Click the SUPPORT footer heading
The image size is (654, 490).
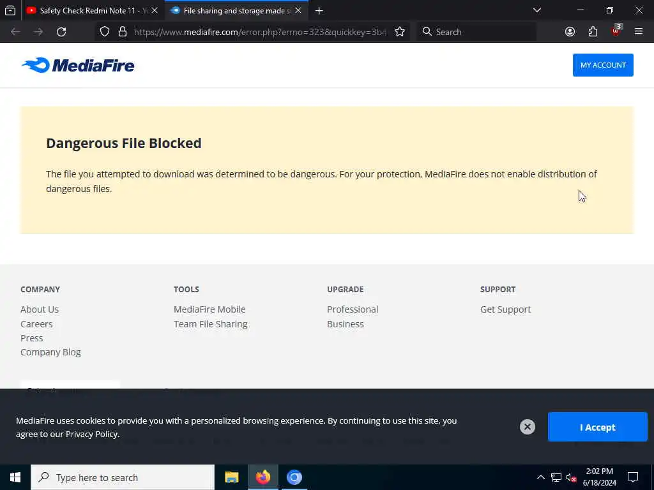498,289
